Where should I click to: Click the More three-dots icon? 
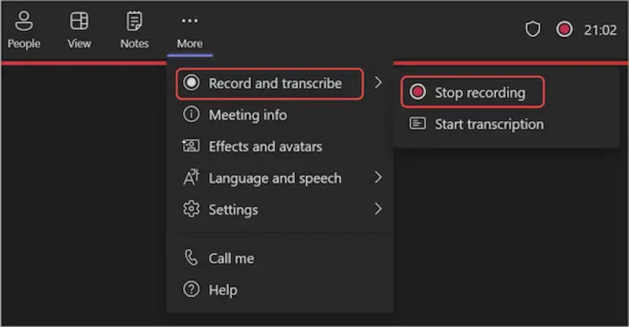pos(189,21)
